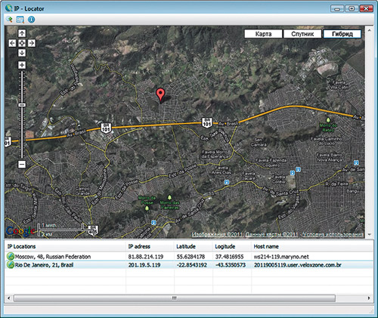Click host name ws214-119.maryno.net
Image resolution: width=378 pixels, height=318 pixels.
click(281, 257)
